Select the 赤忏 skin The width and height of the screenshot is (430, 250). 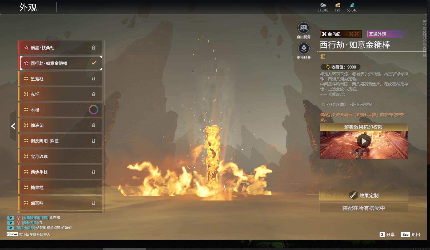[x=60, y=94]
